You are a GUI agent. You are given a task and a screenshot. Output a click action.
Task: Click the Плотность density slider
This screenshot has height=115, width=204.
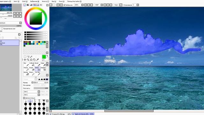41,88
